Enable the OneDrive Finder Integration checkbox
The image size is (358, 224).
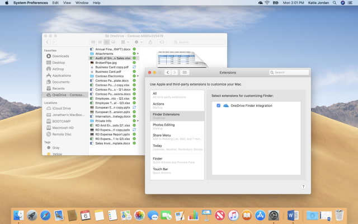tap(218, 105)
